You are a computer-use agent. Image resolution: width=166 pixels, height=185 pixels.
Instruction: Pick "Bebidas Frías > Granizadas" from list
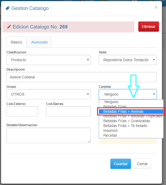126,121
